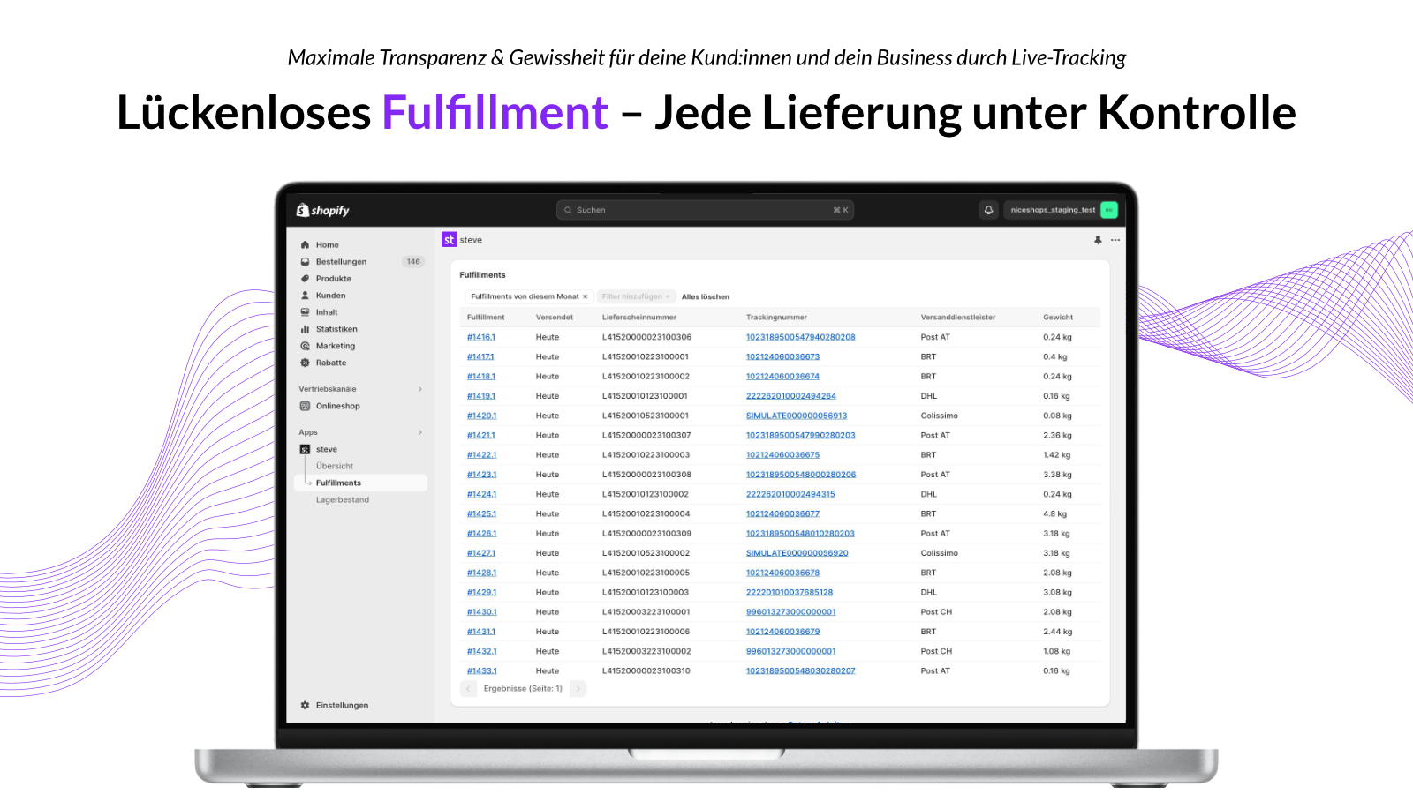The width and height of the screenshot is (1413, 794).
Task: Click the 146 orders badge
Action: tap(413, 262)
